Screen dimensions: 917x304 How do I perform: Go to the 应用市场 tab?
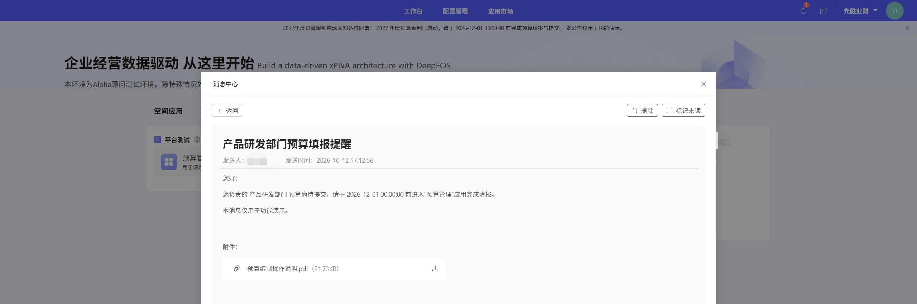500,11
